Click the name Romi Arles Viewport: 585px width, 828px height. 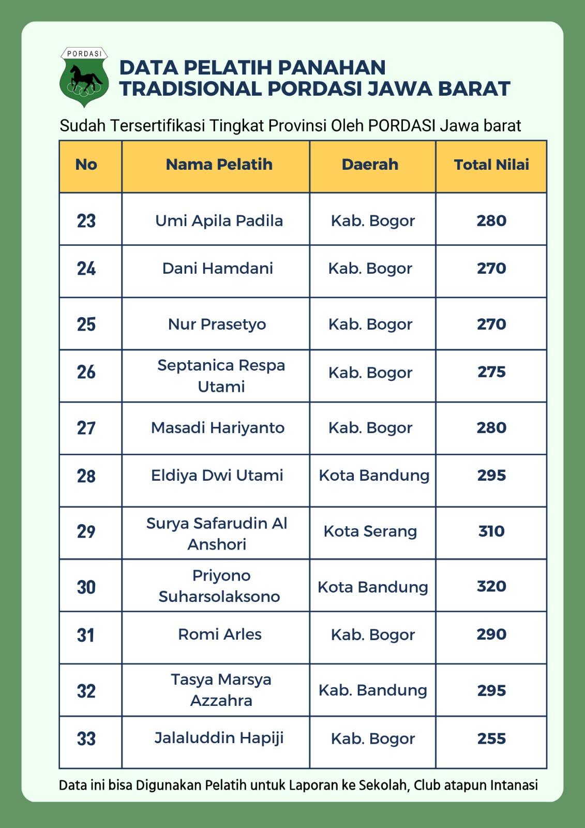tap(220, 634)
